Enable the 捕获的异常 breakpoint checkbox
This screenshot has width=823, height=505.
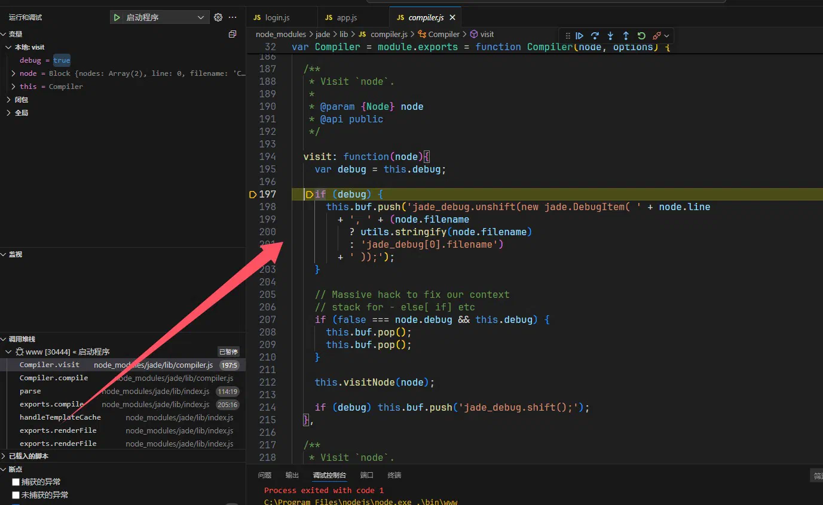16,482
